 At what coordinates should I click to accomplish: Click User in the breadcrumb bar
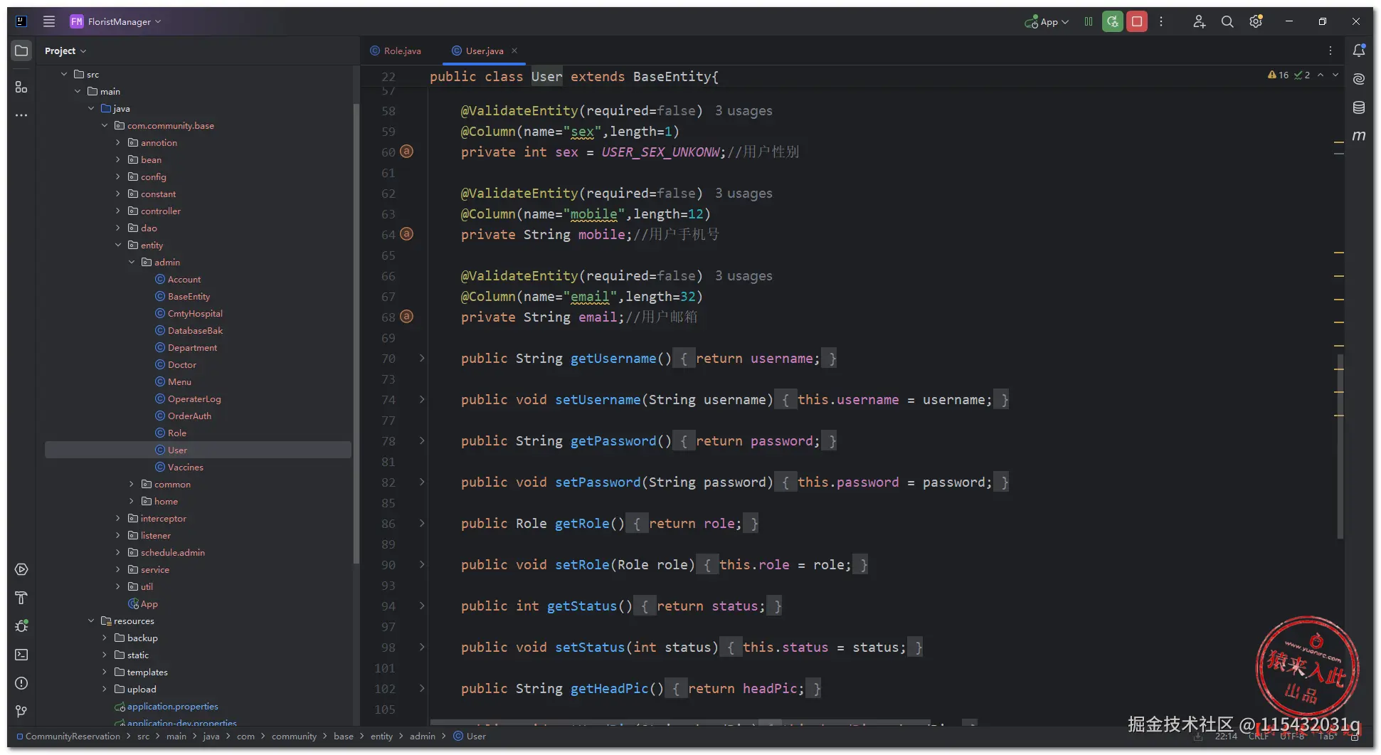point(476,736)
